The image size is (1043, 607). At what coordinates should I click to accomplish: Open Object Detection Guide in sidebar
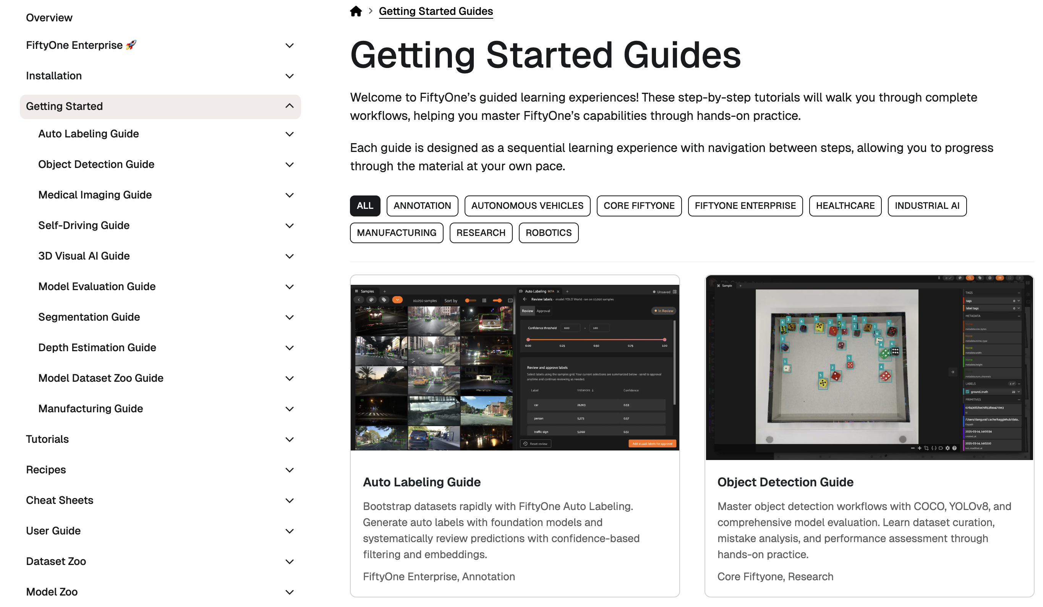click(96, 165)
